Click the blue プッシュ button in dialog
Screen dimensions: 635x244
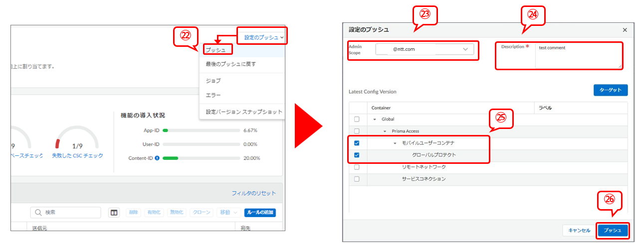click(x=613, y=231)
